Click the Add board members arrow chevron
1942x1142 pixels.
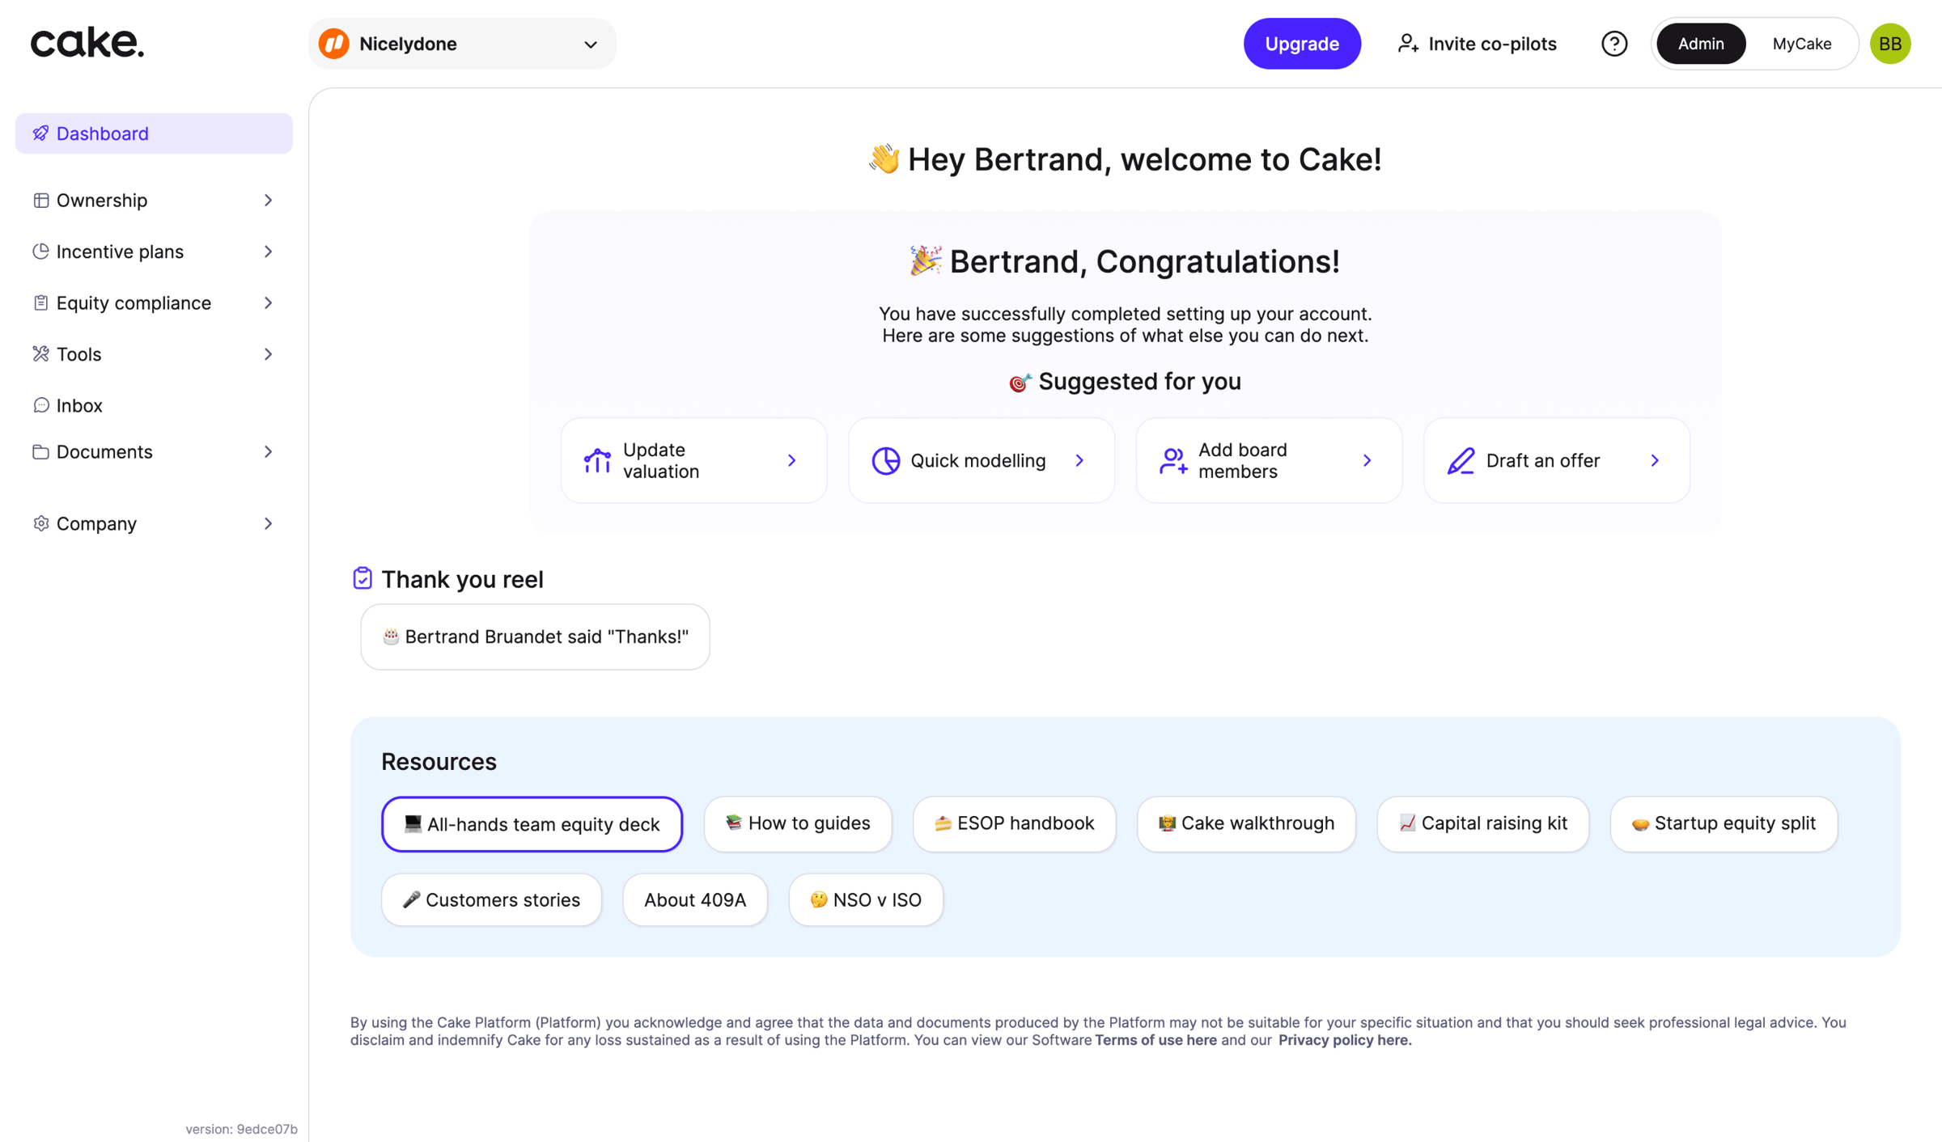(1367, 461)
